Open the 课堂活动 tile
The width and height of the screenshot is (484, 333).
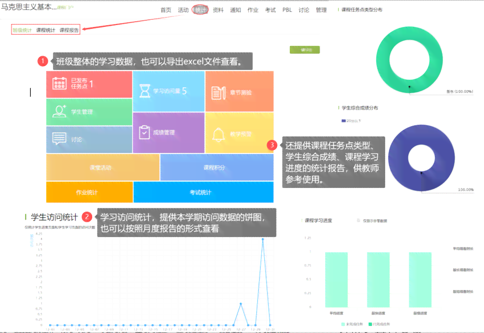pos(103,167)
